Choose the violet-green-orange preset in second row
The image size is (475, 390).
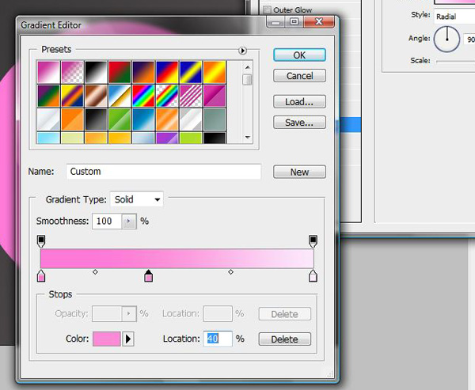pyautogui.click(x=48, y=96)
